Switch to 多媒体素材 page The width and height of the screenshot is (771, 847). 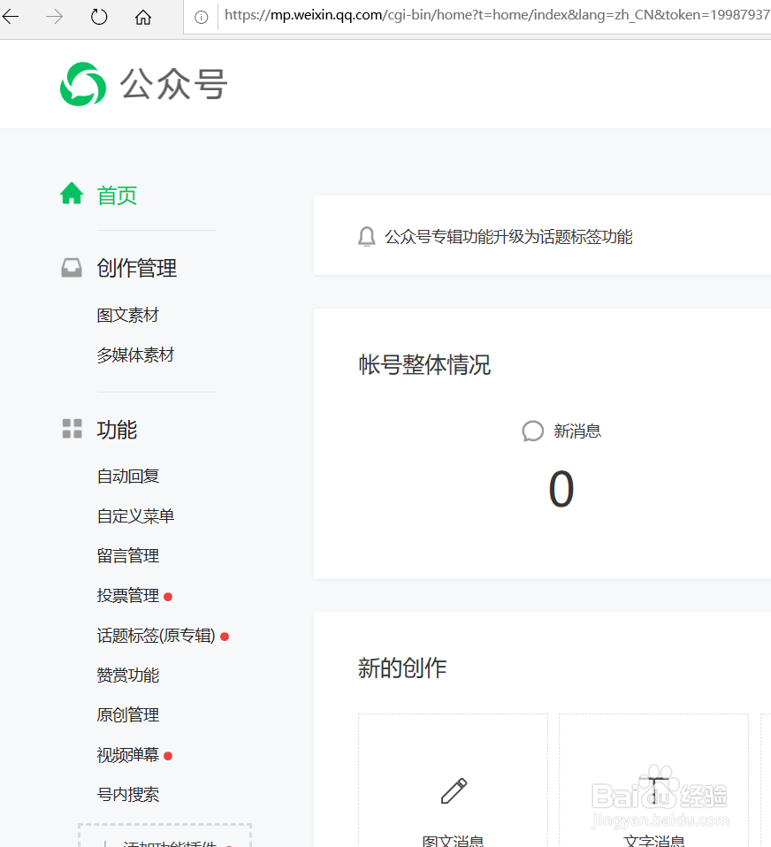pos(135,355)
